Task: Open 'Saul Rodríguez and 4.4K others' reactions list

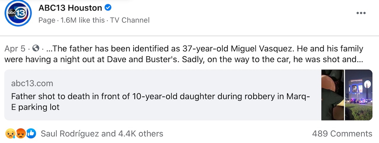Action: (x=102, y=134)
